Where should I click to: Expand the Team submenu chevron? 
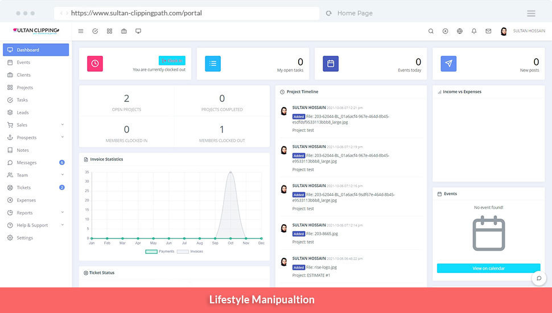click(62, 175)
